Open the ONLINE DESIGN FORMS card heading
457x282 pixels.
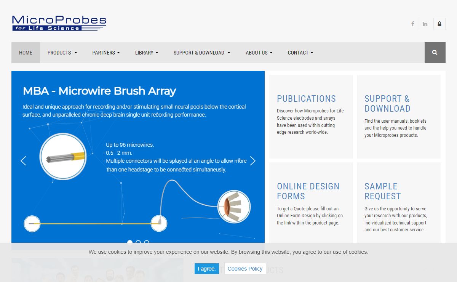click(x=308, y=191)
